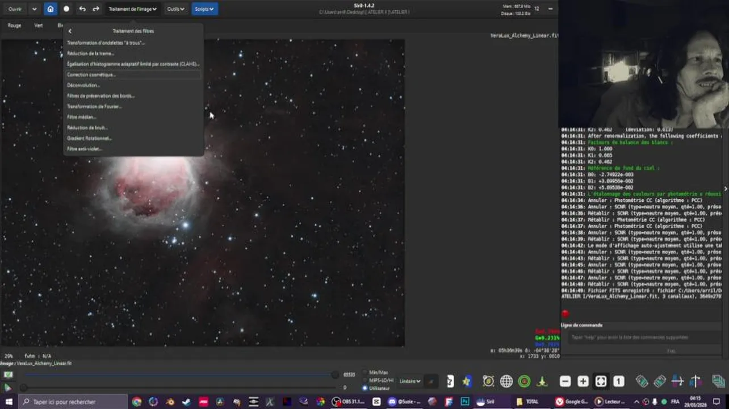Toggle the celestial grid globe icon
This screenshot has height=409, width=729.
pos(506,381)
